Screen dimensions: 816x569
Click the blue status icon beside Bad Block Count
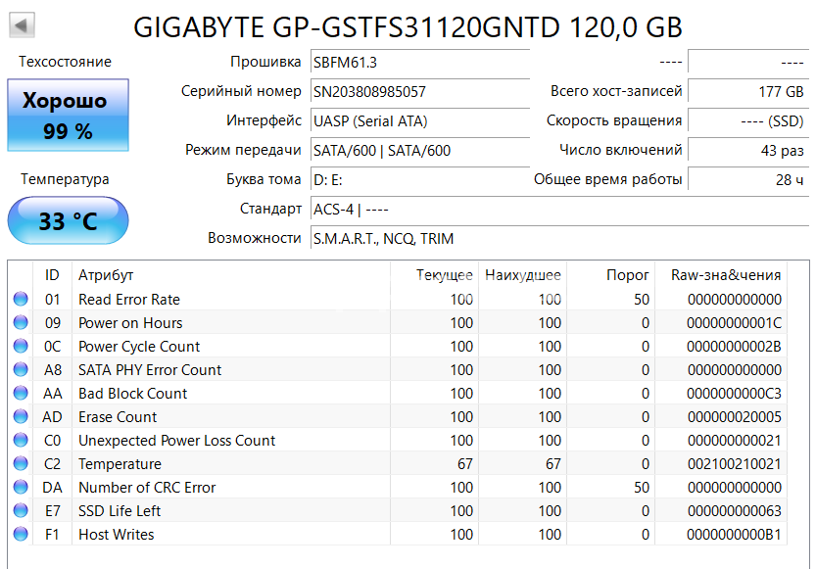click(22, 394)
